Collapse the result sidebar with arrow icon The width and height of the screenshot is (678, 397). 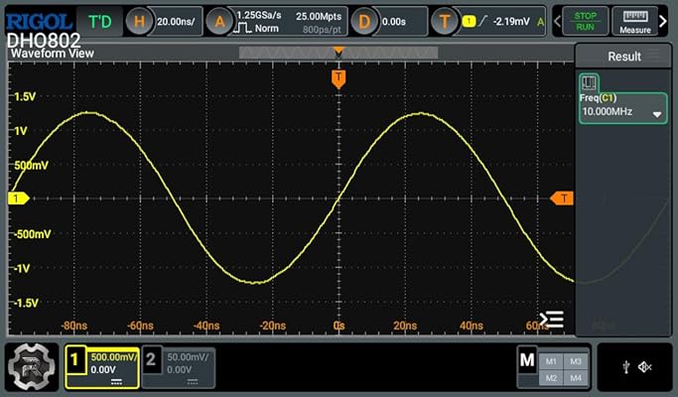pos(552,320)
